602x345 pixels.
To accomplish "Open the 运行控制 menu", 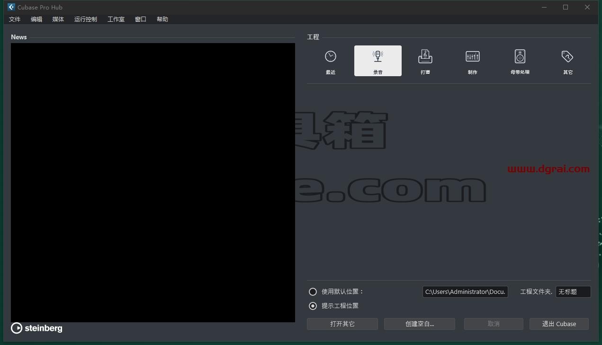I will 86,19.
